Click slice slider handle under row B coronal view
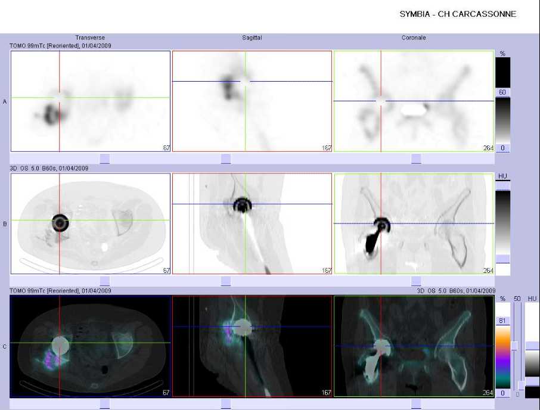540x410 pixels. point(416,281)
